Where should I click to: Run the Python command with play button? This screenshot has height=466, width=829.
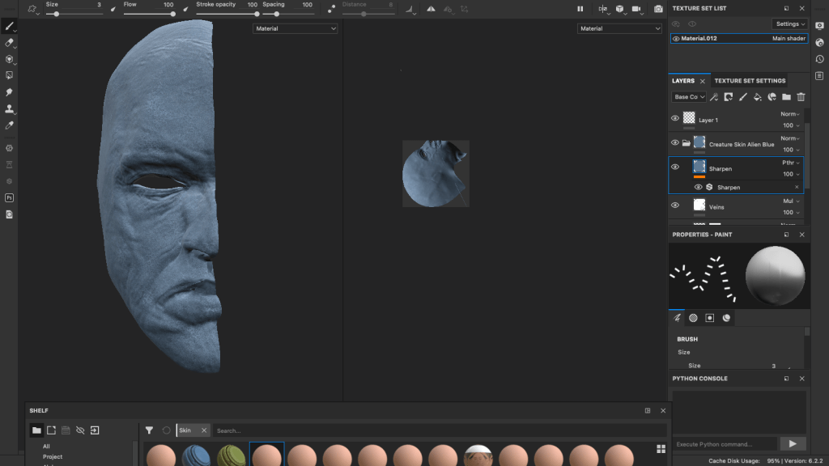pyautogui.click(x=792, y=443)
